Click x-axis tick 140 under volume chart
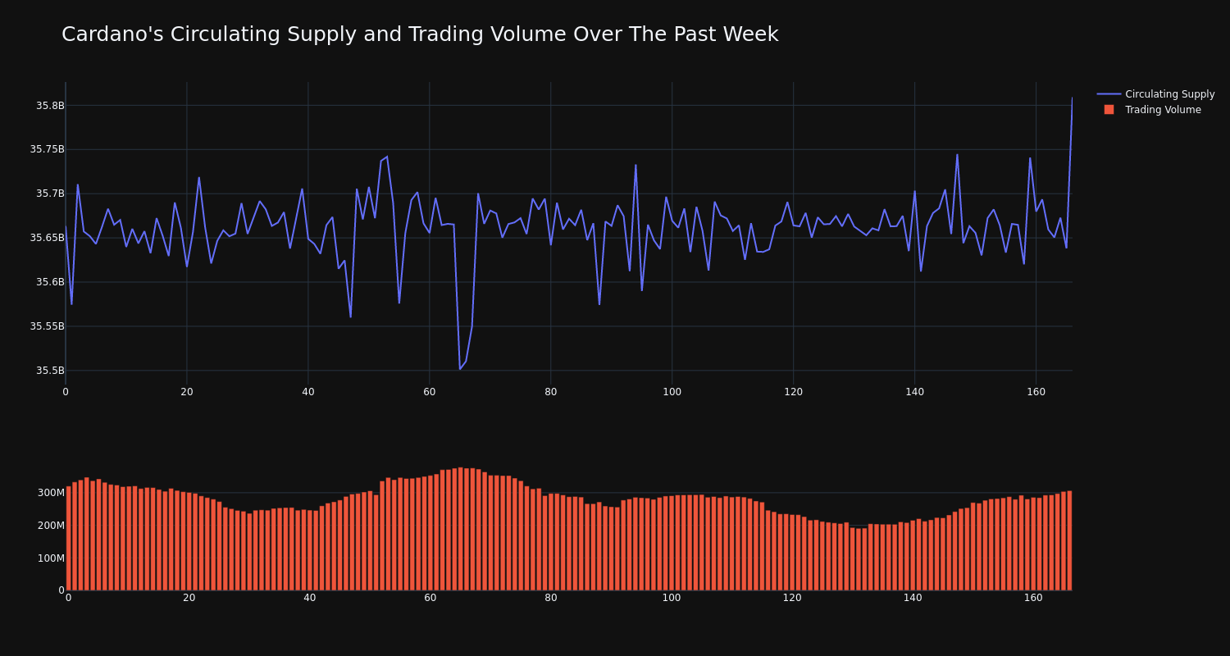 [913, 598]
